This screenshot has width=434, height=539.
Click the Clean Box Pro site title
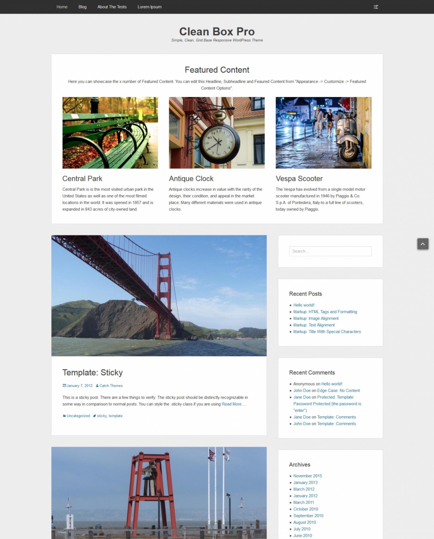(217, 32)
